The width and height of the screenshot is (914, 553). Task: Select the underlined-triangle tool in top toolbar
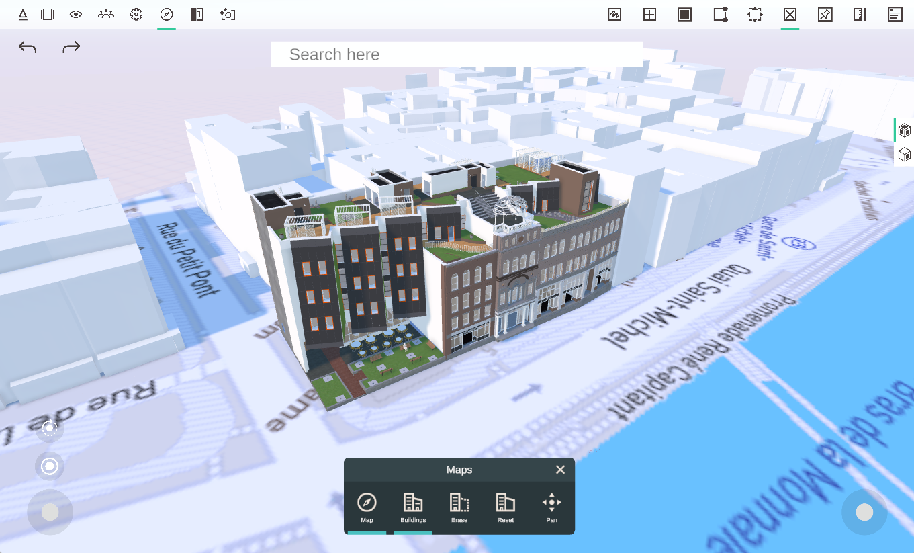click(x=23, y=14)
